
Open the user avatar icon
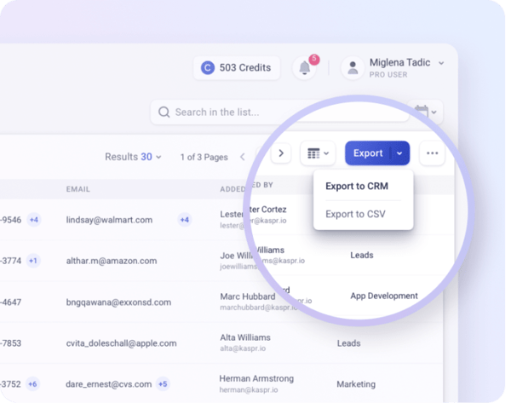[353, 68]
